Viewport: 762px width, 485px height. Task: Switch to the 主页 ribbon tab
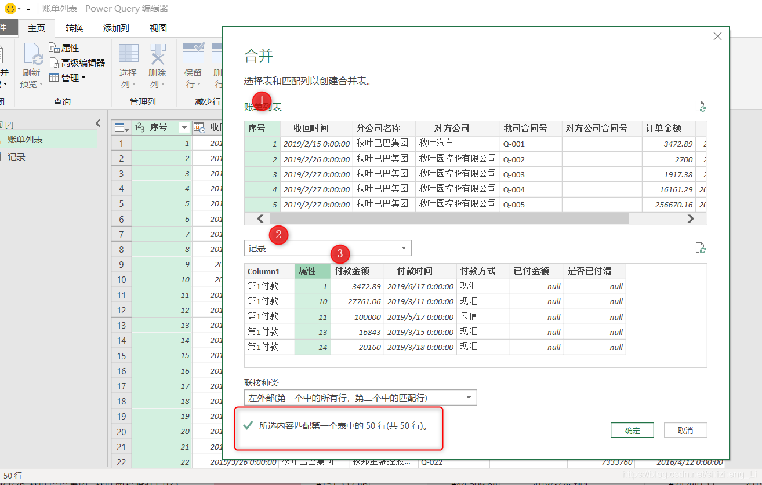tap(37, 28)
